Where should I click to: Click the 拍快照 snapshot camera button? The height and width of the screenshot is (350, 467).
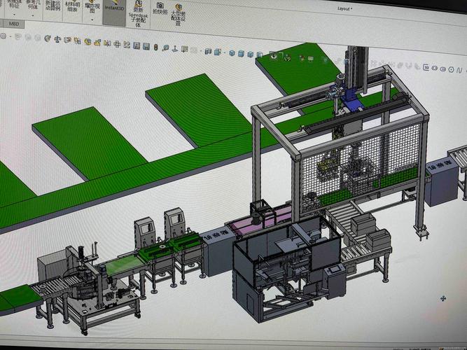[x=160, y=8]
